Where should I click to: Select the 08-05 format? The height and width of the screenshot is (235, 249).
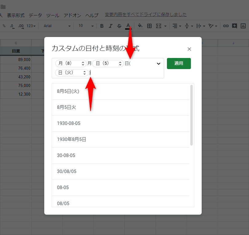[121, 188]
